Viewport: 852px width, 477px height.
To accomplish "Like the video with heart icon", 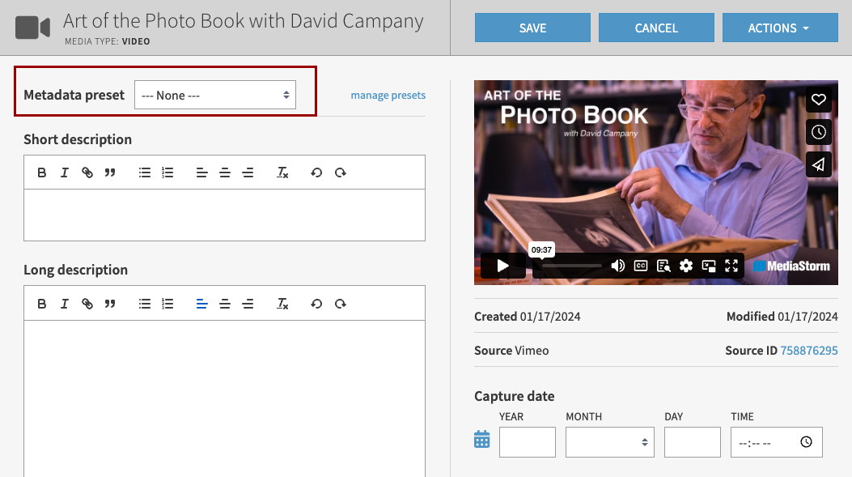I will pyautogui.click(x=819, y=100).
